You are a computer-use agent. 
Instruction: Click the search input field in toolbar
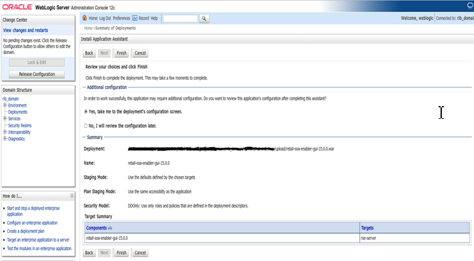(x=181, y=19)
